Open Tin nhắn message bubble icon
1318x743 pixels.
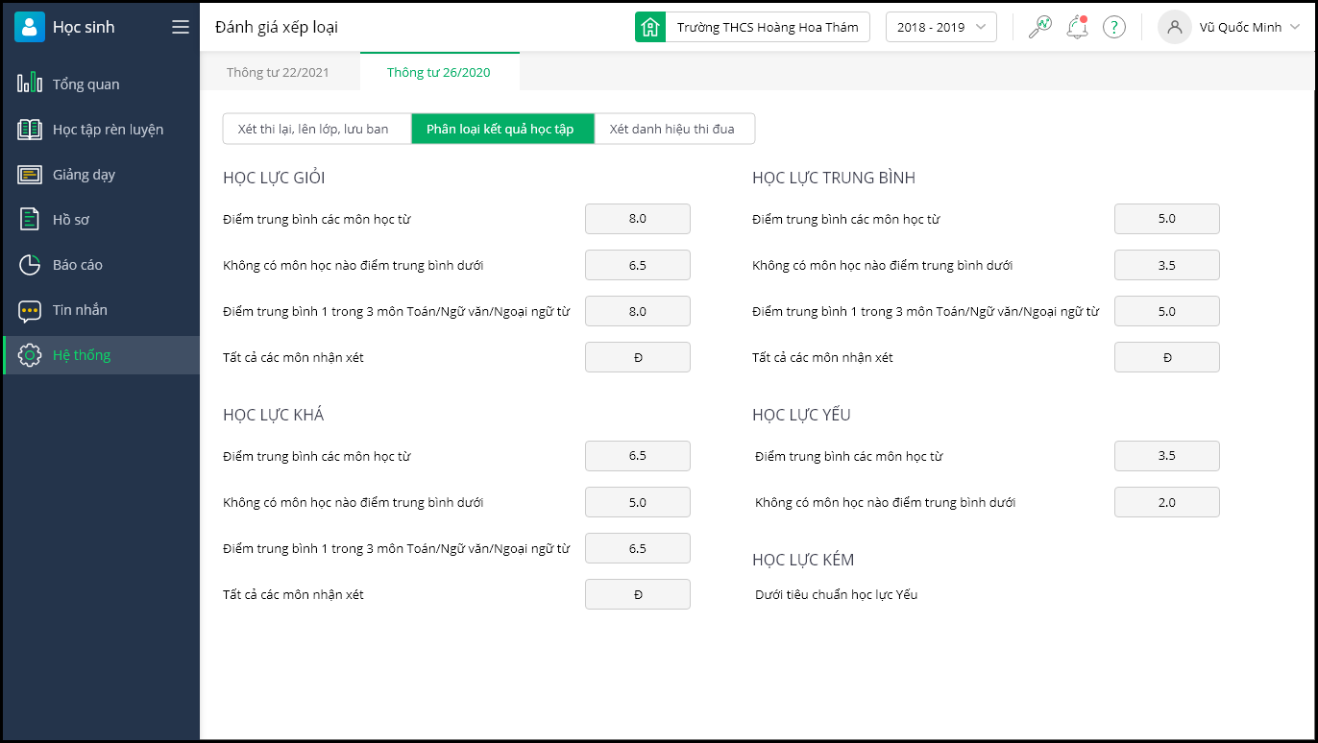tap(30, 310)
